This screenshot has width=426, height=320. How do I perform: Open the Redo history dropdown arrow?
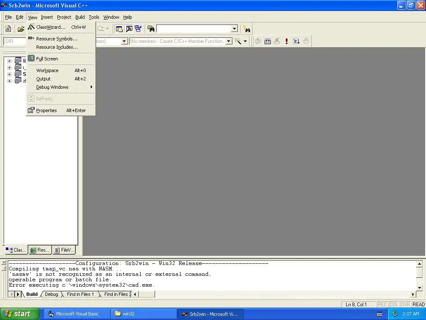tap(107, 29)
